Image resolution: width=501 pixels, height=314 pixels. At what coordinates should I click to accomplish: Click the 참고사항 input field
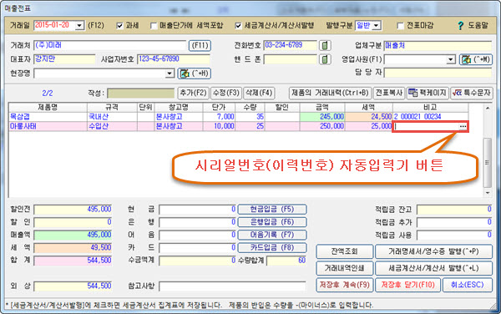pos(232,286)
